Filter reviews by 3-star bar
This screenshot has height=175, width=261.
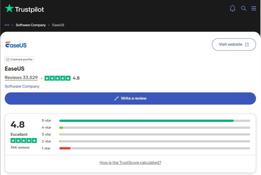pyautogui.click(x=155, y=134)
